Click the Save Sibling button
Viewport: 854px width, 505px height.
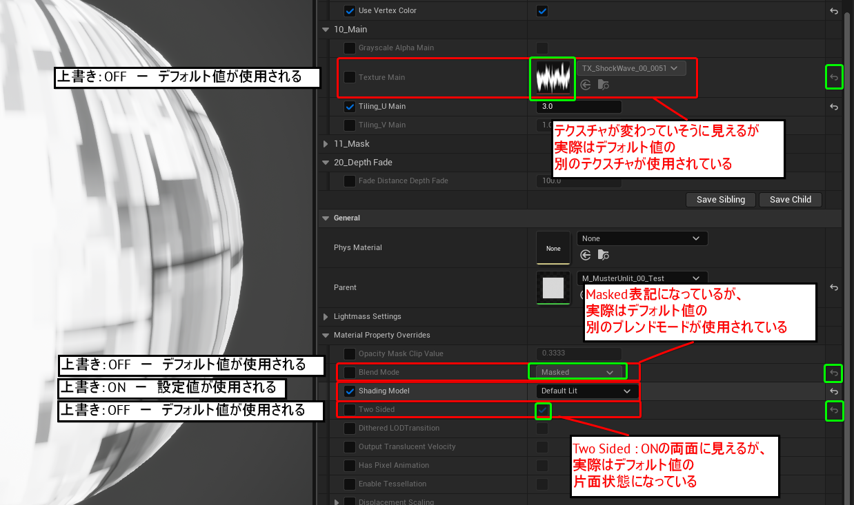point(720,200)
